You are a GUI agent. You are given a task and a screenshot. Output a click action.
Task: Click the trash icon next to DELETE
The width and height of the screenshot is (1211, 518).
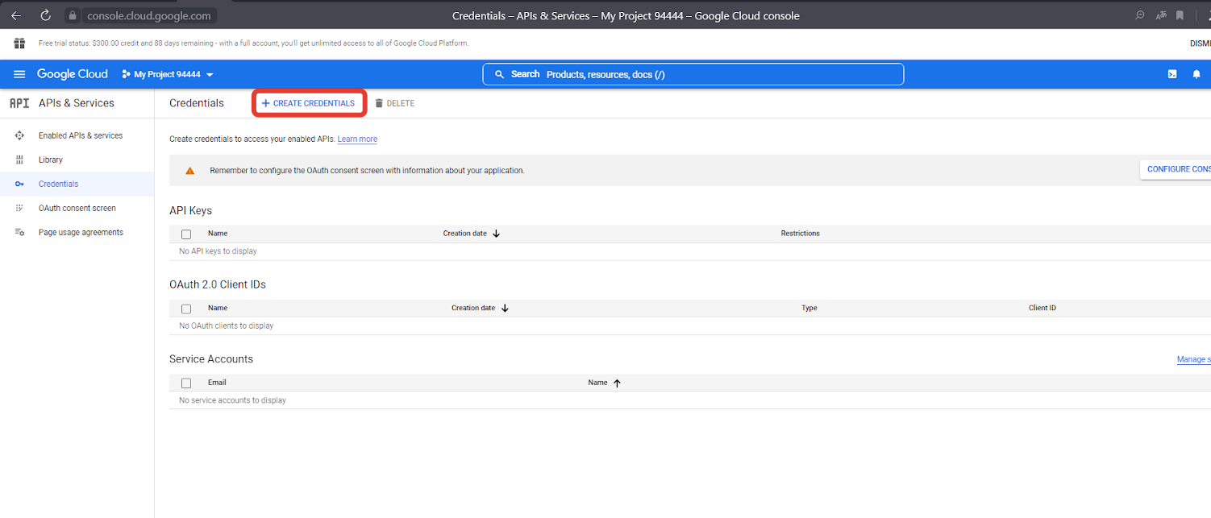pyautogui.click(x=379, y=103)
